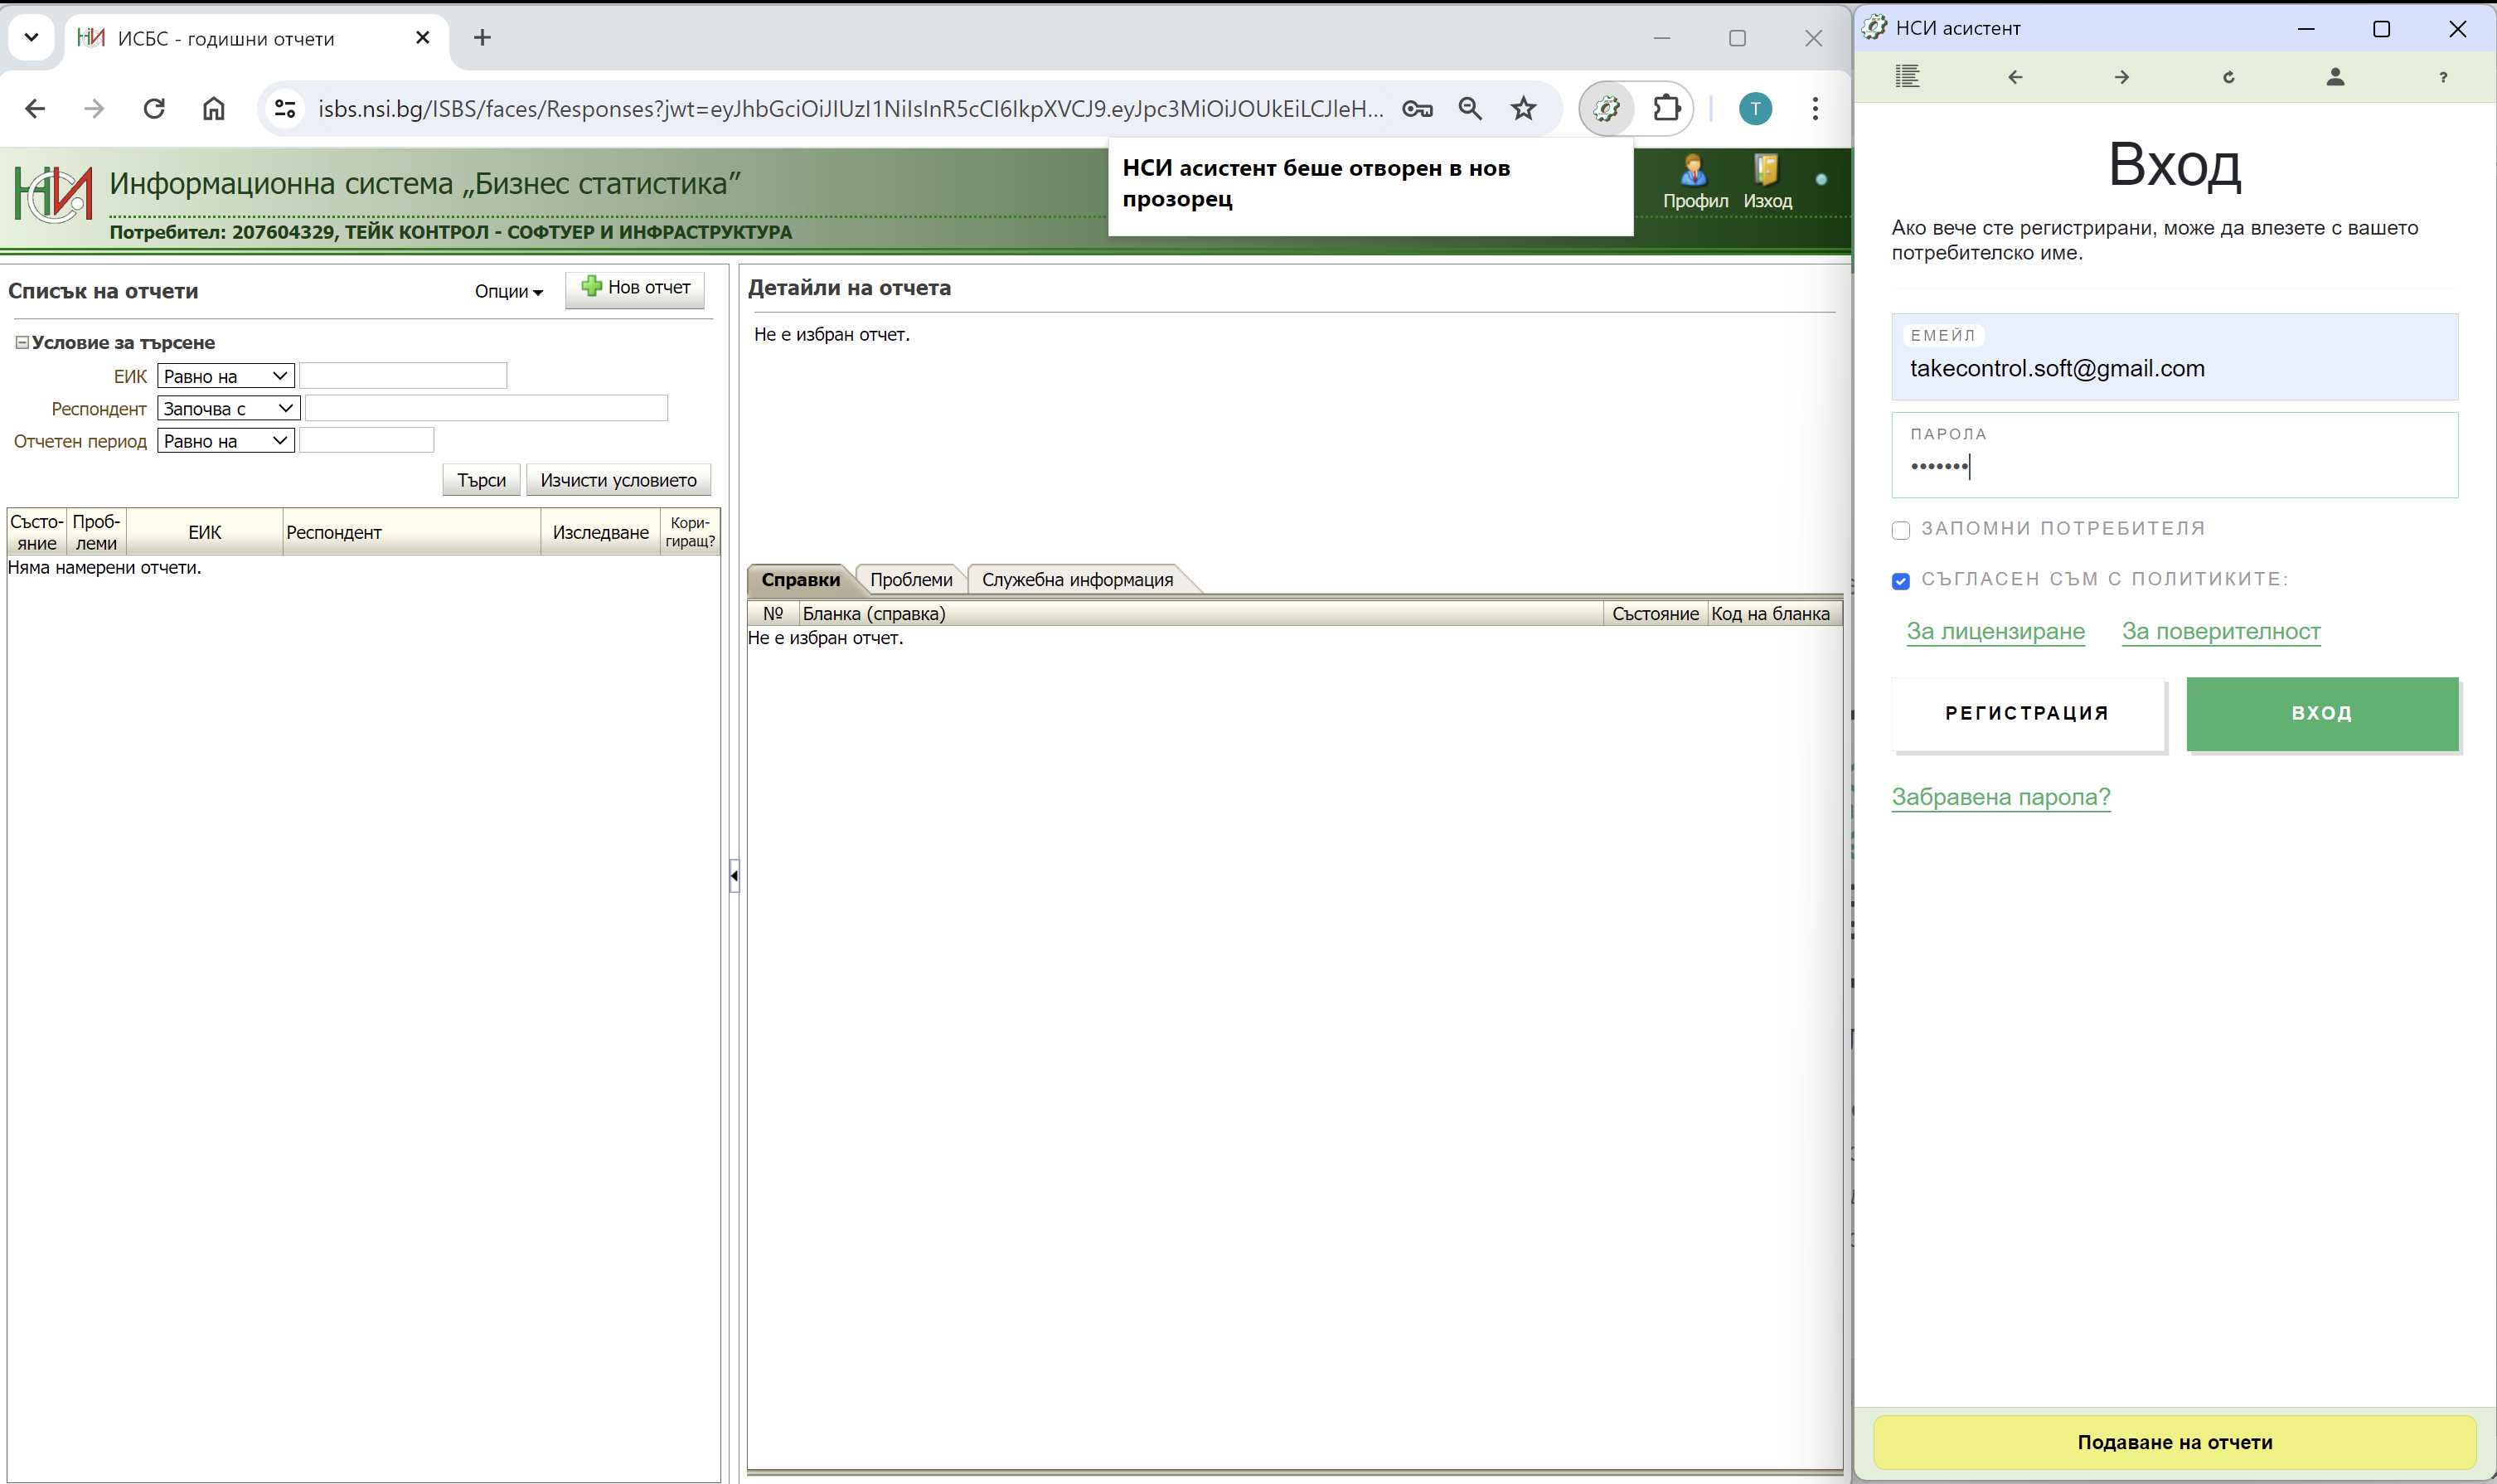
Task: Click the browser back arrow
Action: 35,108
